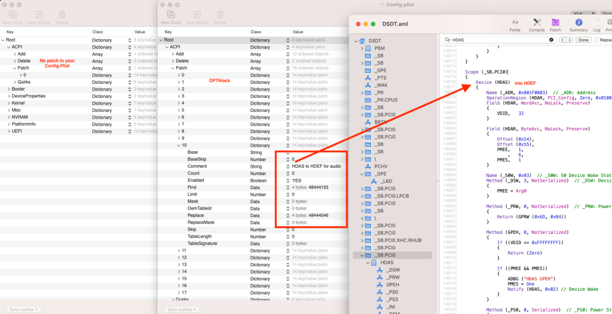Expand UEFI in the left plist window
Image resolution: width=612 pixels, height=314 pixels.
[9, 131]
